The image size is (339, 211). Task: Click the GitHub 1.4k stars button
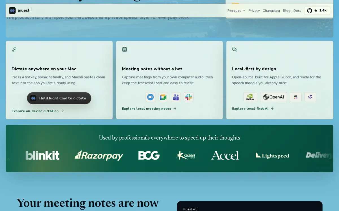[x=317, y=10]
